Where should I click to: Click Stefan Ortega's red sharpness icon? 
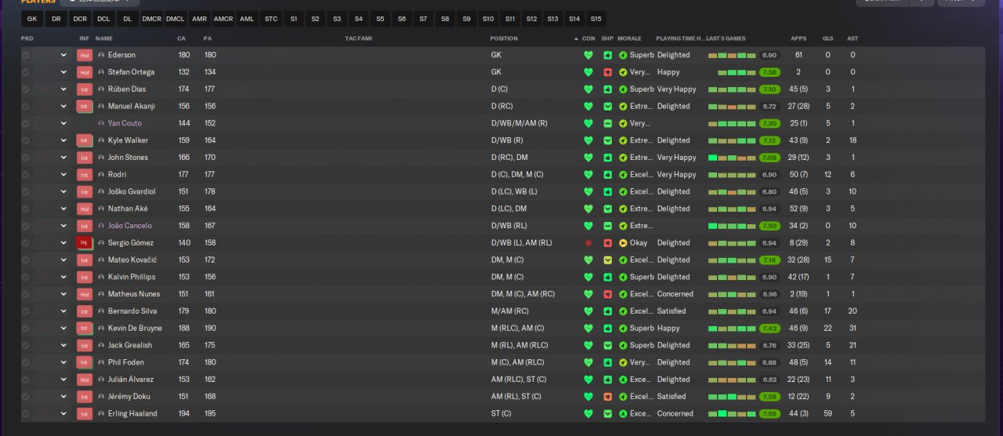[607, 72]
